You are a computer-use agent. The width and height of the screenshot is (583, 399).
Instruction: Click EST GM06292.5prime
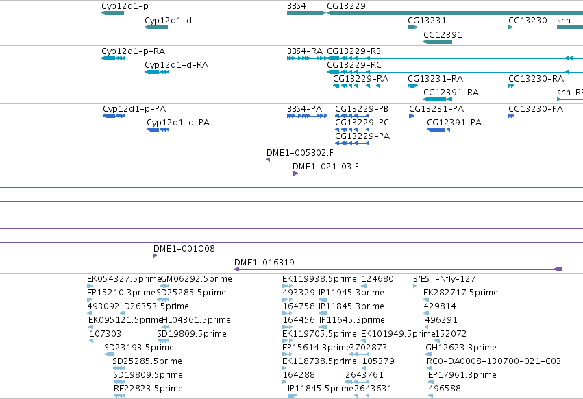pos(165,286)
